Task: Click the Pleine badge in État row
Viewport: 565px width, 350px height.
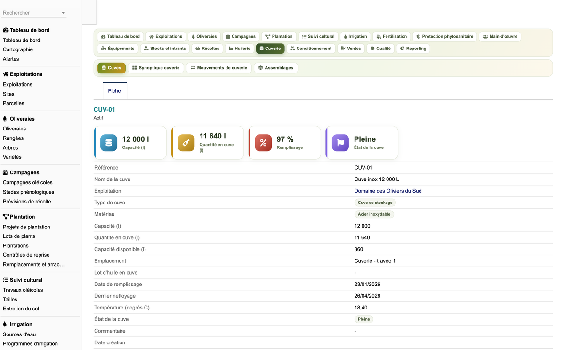Action: pyautogui.click(x=364, y=319)
